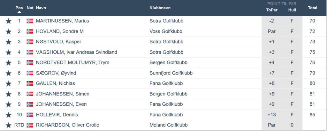The image size is (327, 131).
Task: Open Voss Golfklubb club entry
Action: click(166, 31)
